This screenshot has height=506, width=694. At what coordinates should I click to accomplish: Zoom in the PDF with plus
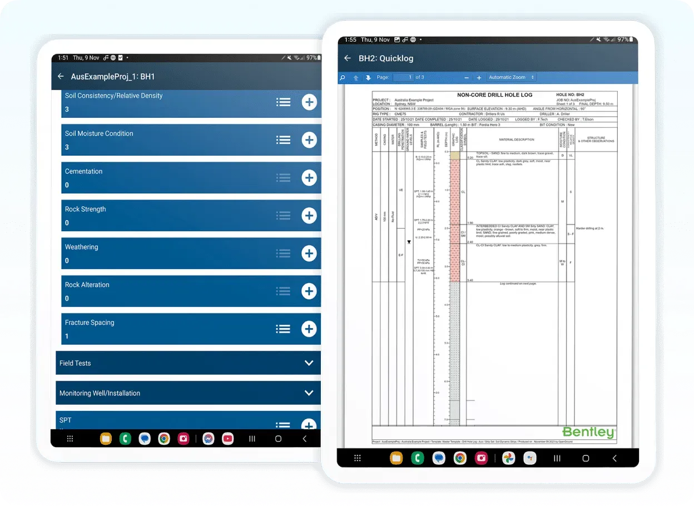(479, 78)
